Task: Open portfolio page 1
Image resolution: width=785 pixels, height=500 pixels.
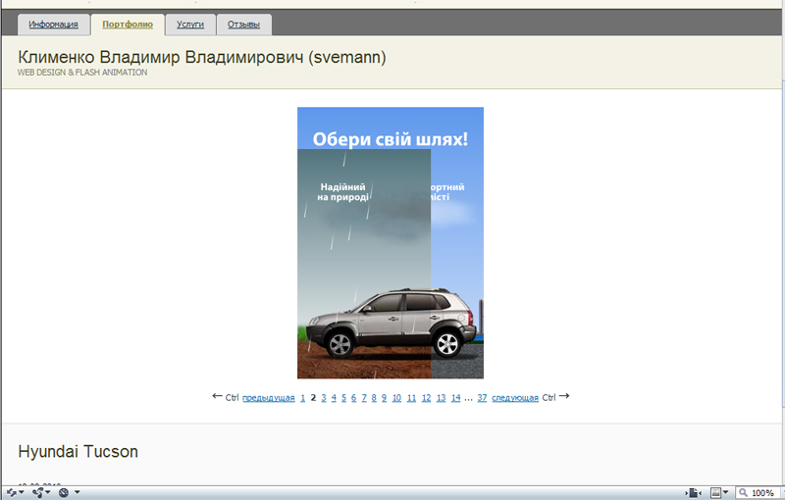Action: [302, 398]
